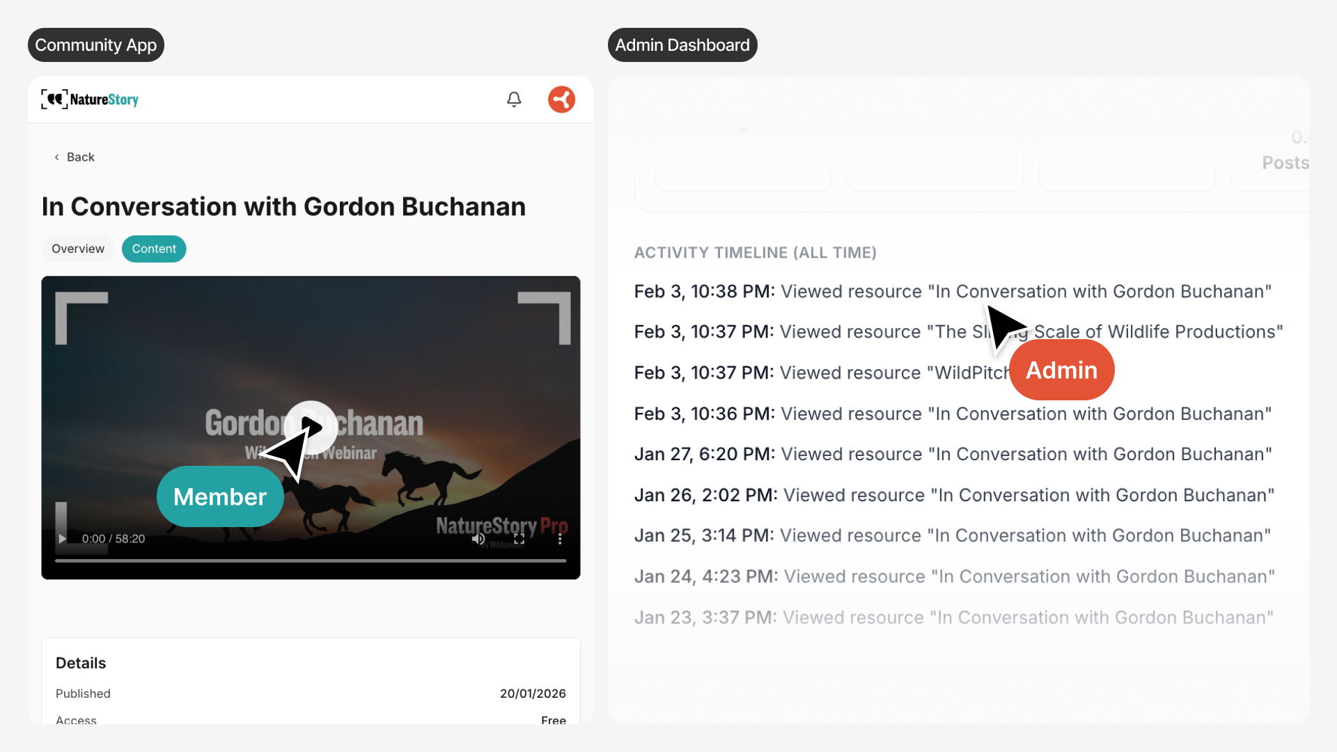Enter fullscreen mode on the video

[519, 539]
